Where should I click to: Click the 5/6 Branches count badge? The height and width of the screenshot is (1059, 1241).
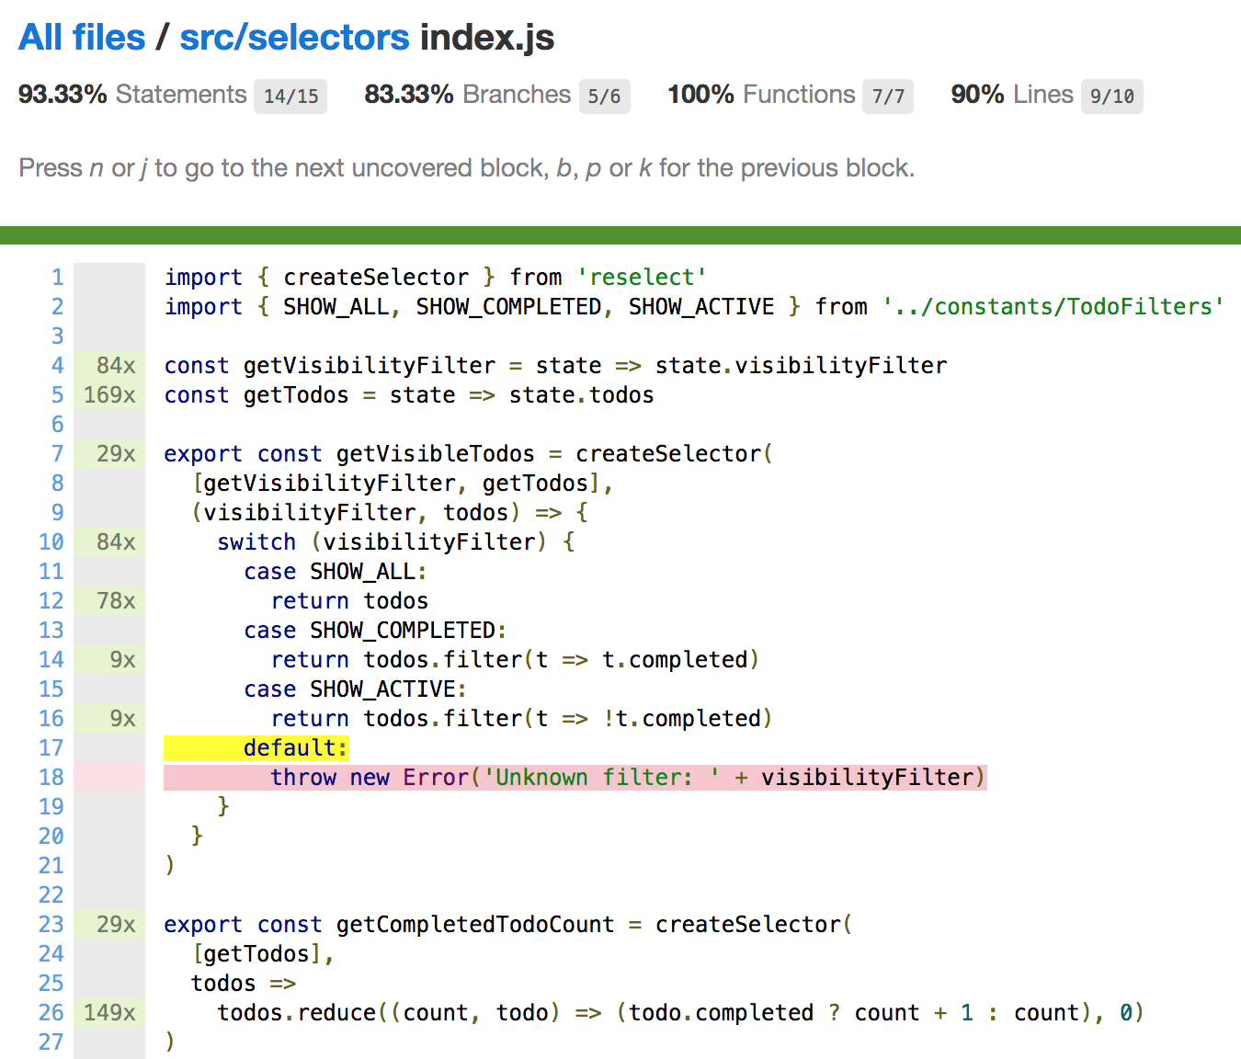click(605, 96)
